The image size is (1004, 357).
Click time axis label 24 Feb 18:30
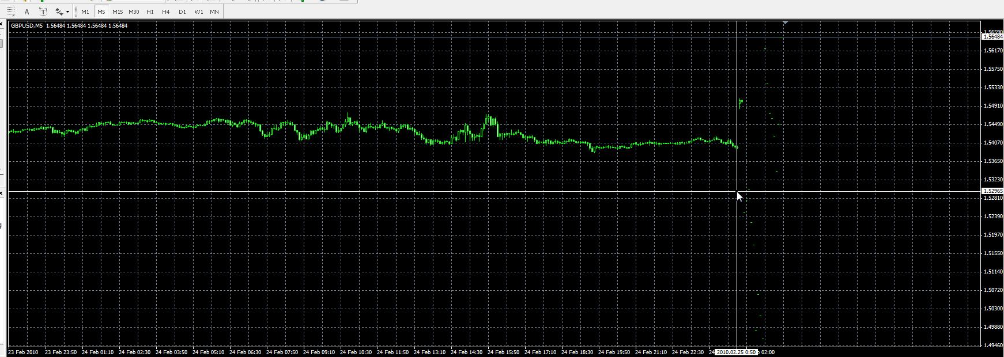pos(577,352)
